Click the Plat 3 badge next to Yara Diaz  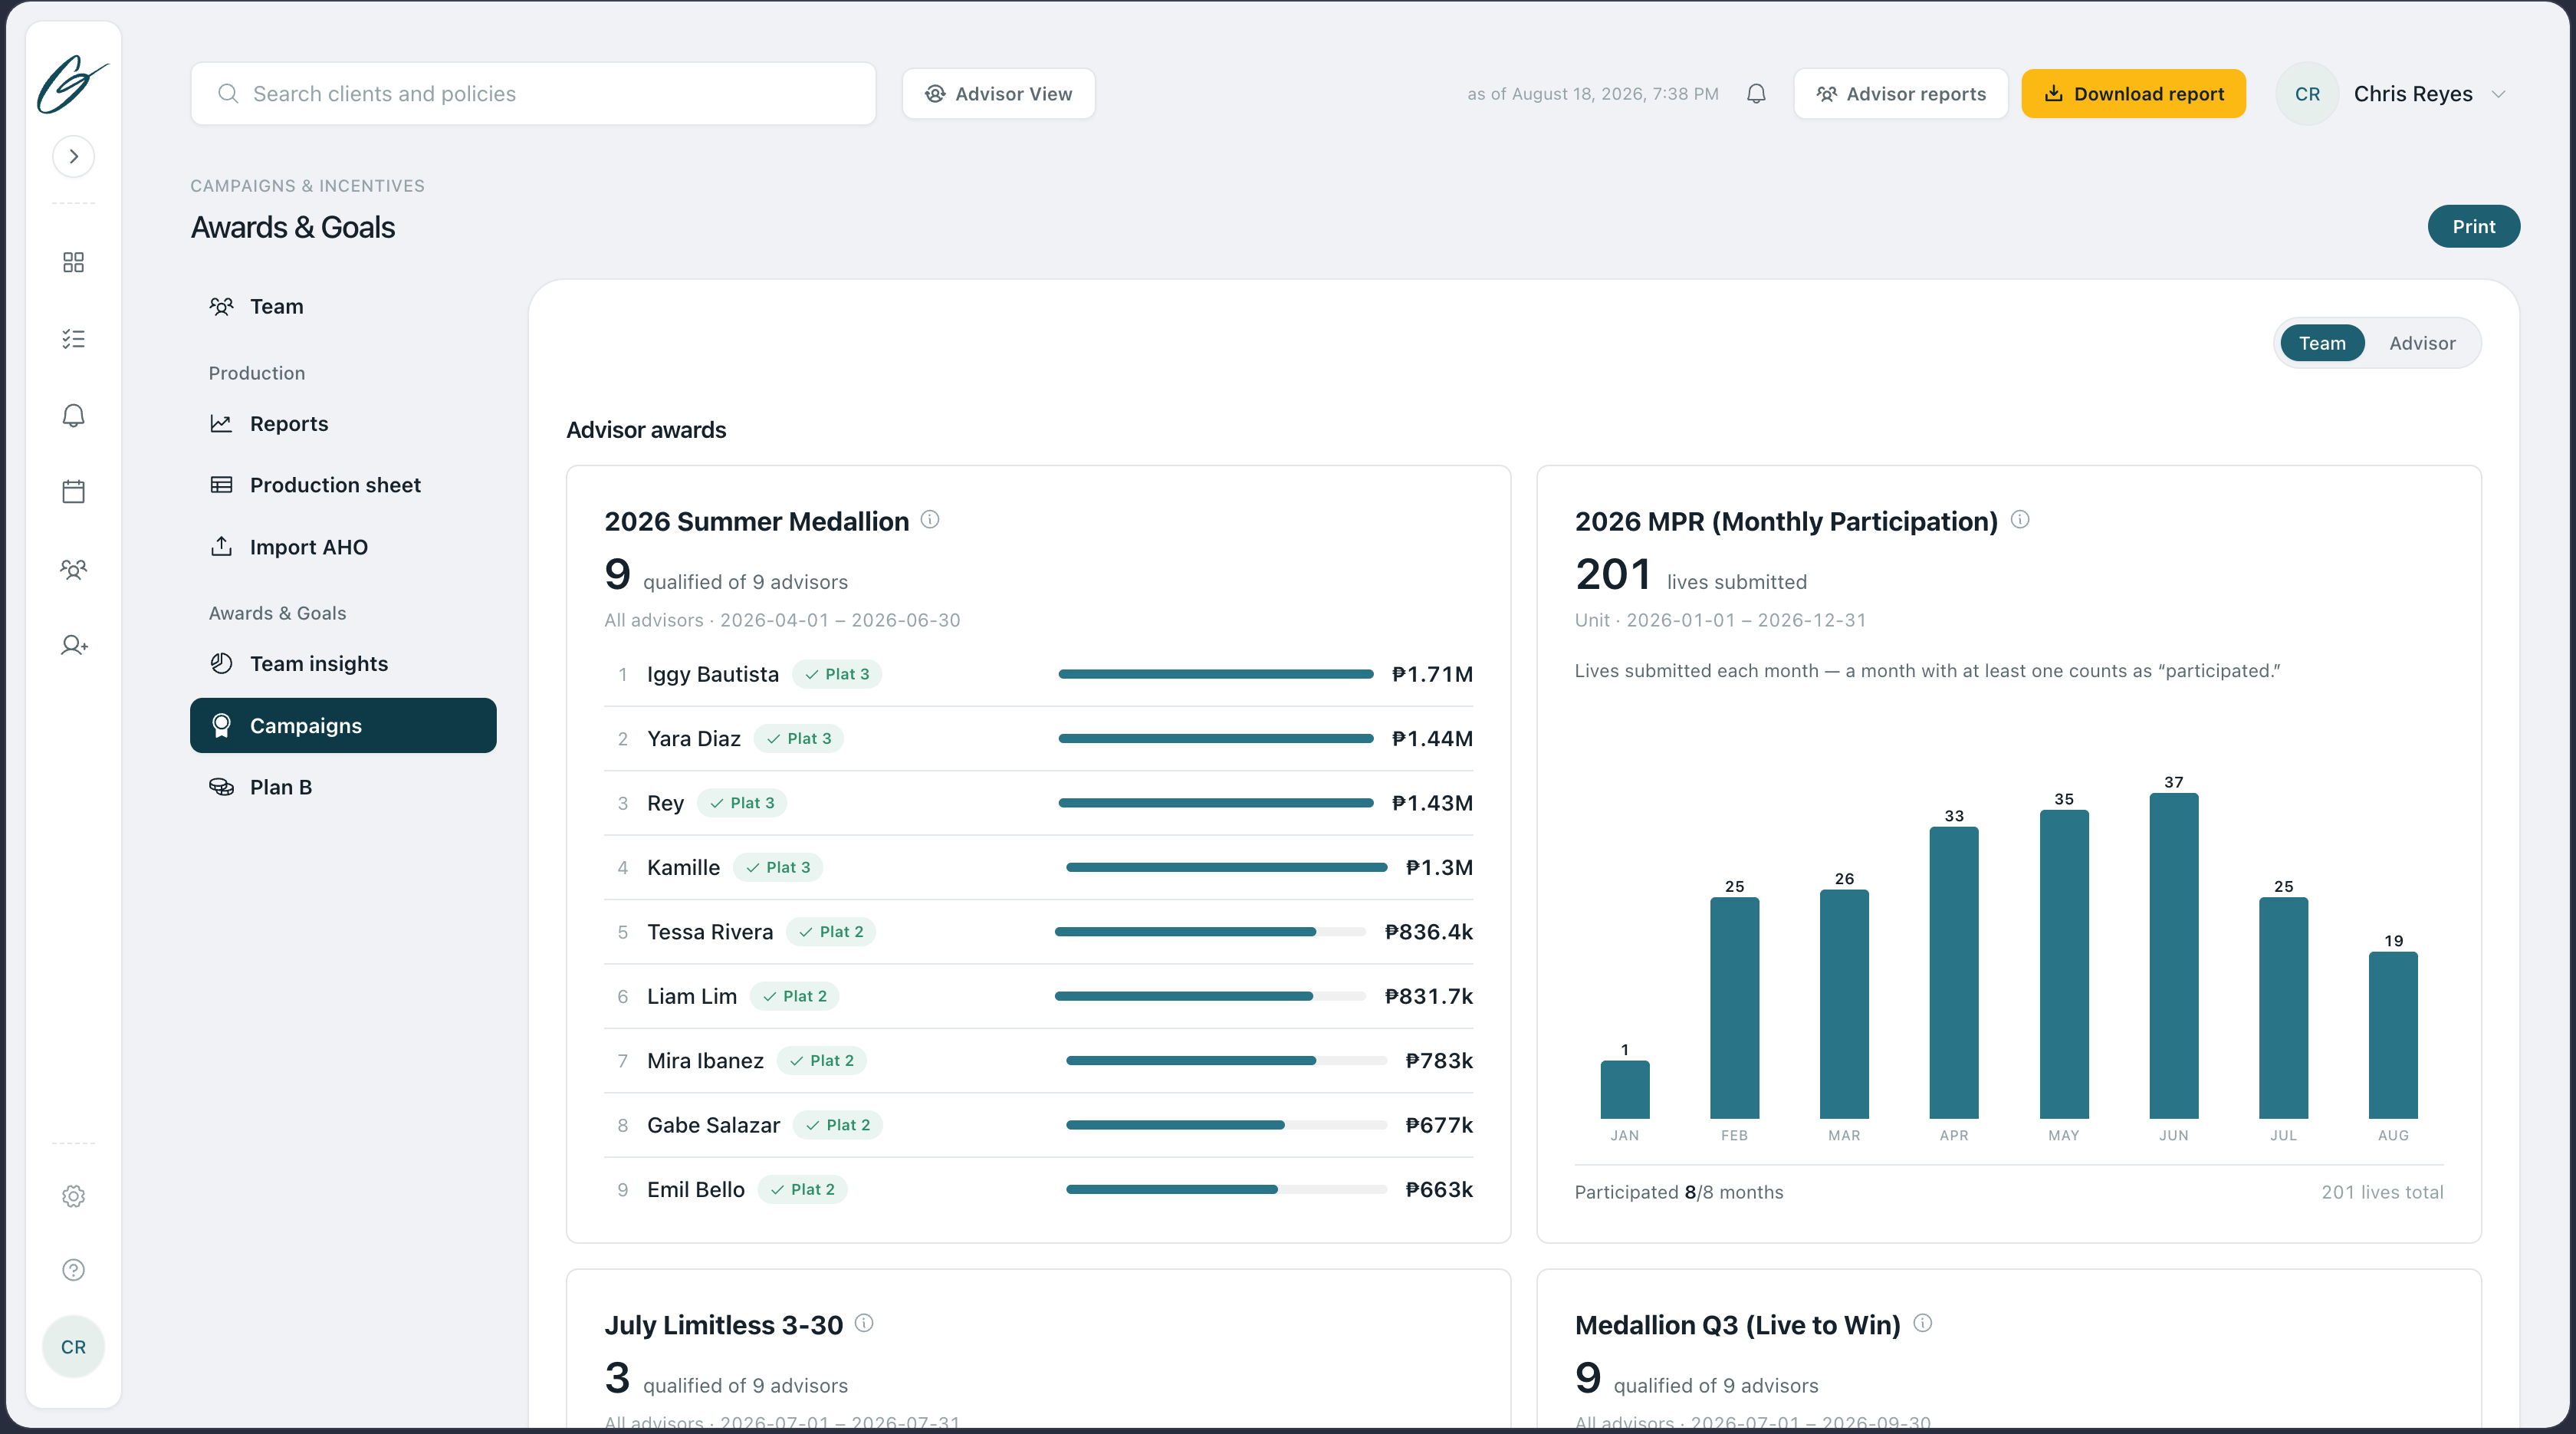tap(799, 739)
